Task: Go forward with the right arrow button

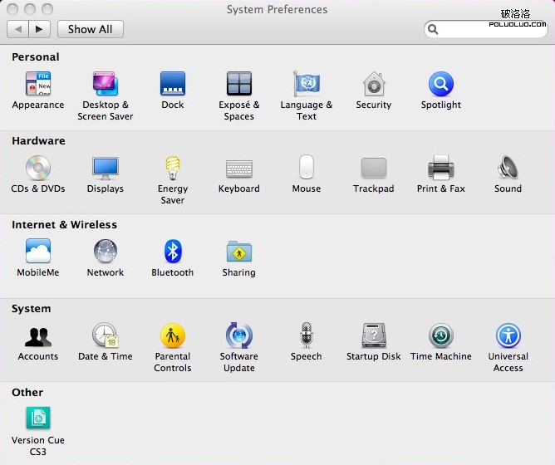Action: tap(40, 29)
